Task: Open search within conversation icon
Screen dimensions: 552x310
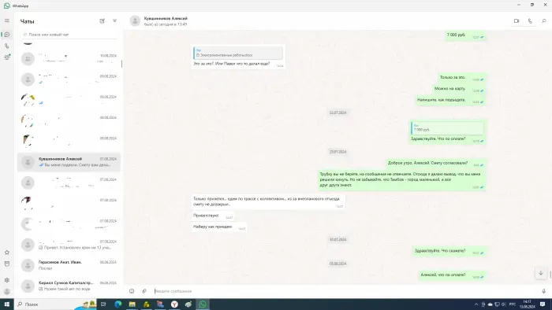Action: pyautogui.click(x=544, y=21)
